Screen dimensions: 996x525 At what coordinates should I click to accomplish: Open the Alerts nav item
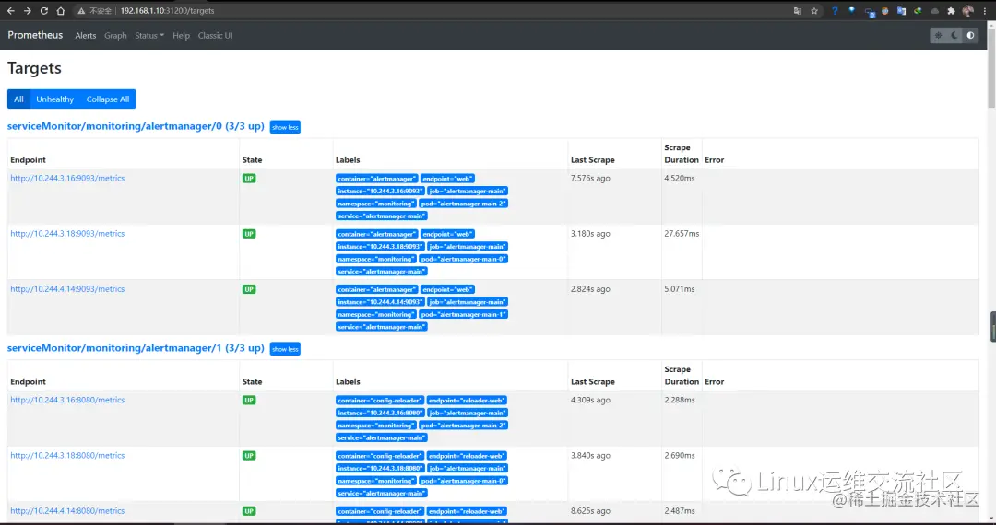(86, 36)
